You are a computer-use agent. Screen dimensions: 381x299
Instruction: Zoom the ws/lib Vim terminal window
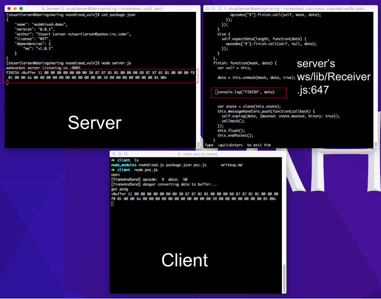click(219, 9)
